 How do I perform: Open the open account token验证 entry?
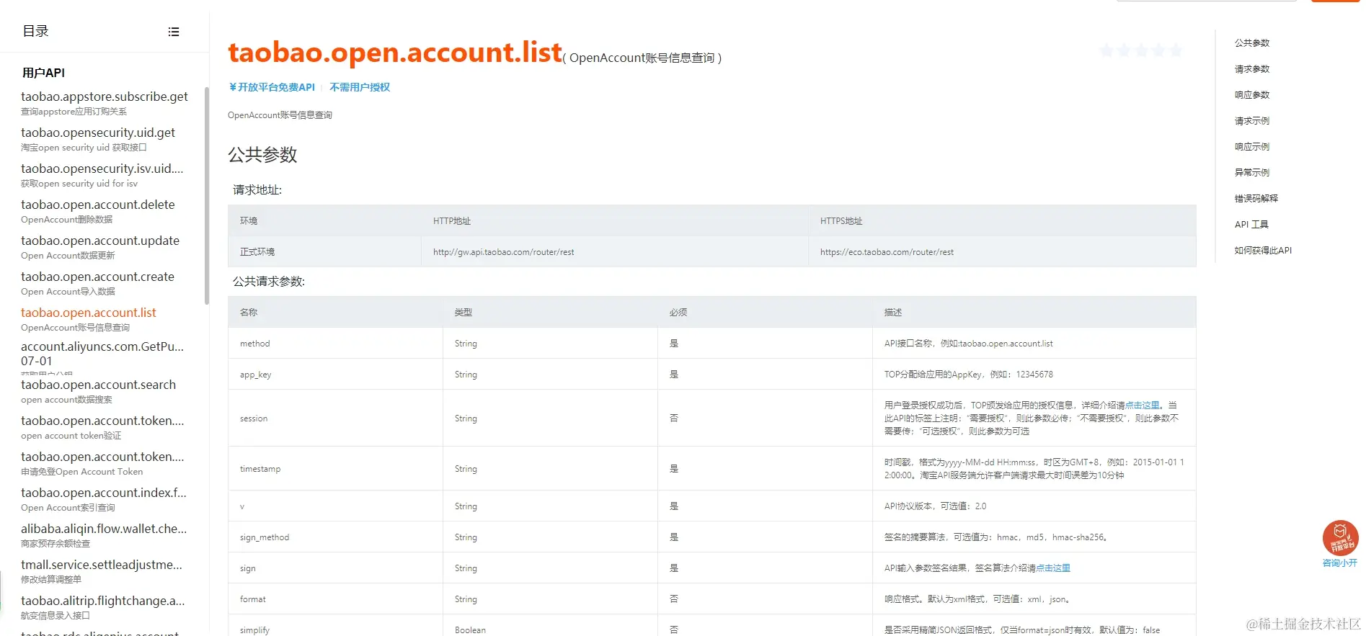coord(102,427)
